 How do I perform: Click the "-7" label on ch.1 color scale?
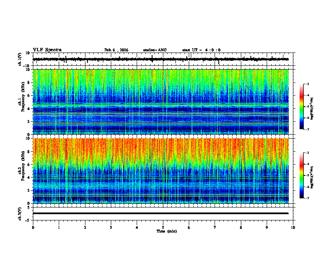tap(307, 129)
